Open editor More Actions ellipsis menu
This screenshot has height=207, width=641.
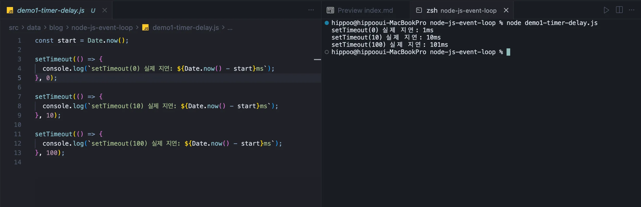click(311, 10)
